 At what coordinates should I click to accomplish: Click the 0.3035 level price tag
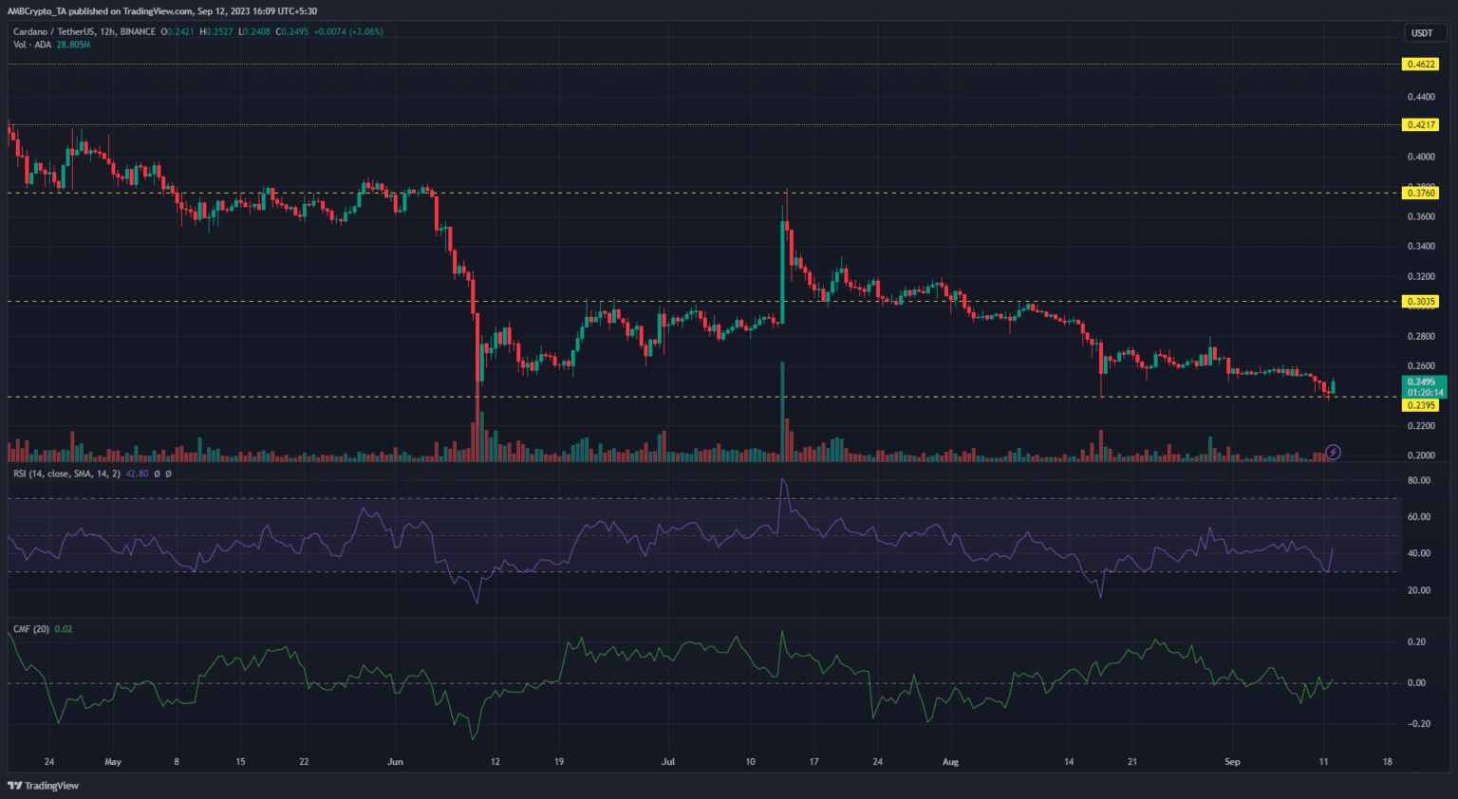1420,302
